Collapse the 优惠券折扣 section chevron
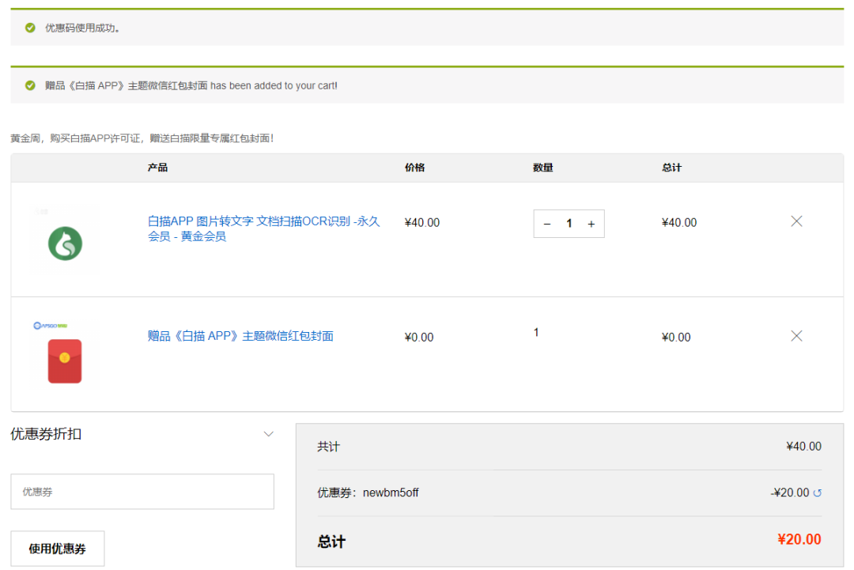 tap(268, 434)
